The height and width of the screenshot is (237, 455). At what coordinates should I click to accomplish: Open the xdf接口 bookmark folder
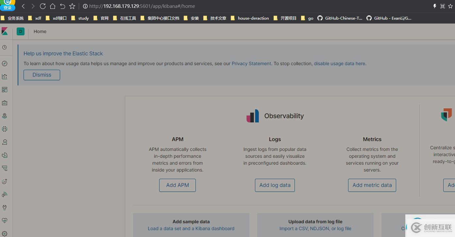click(x=56, y=18)
